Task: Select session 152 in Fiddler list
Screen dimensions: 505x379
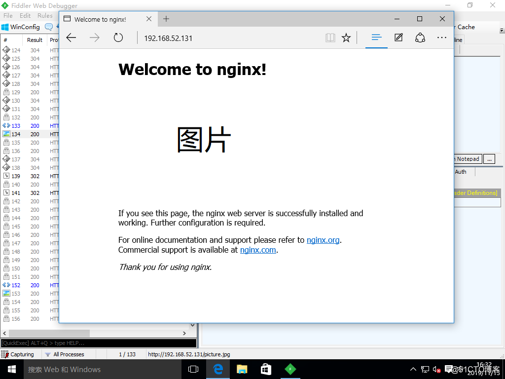Action: tap(31, 285)
